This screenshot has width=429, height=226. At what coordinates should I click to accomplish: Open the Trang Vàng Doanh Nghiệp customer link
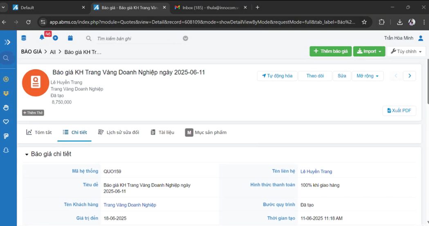[x=130, y=205]
